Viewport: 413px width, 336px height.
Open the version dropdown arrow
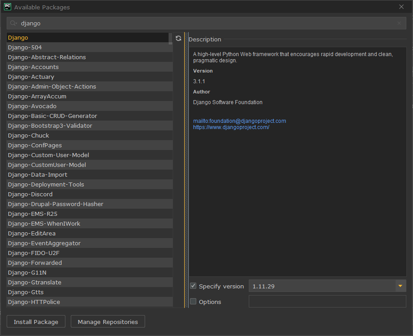click(x=401, y=286)
